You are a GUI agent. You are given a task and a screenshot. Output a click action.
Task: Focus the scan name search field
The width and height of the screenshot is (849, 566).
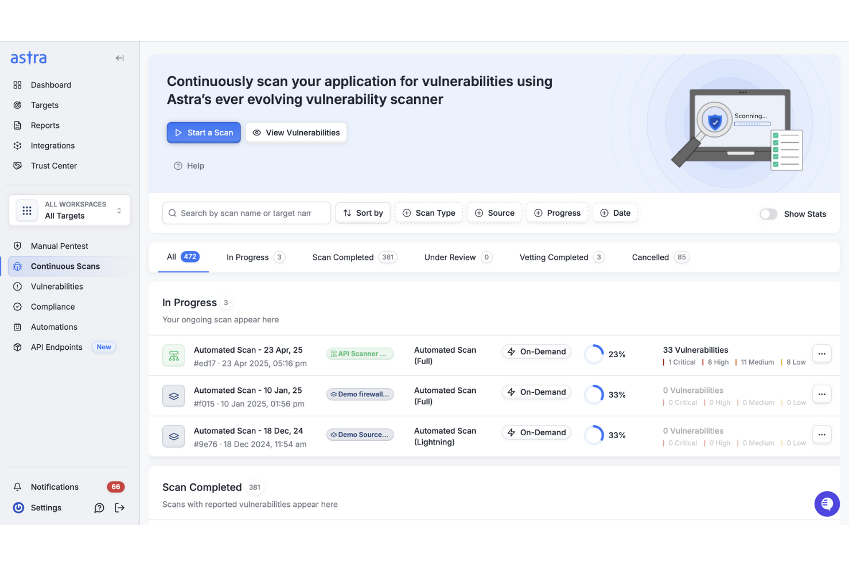coord(247,213)
